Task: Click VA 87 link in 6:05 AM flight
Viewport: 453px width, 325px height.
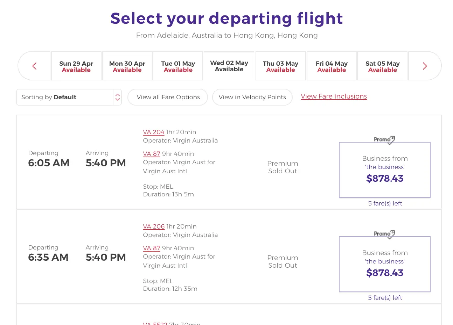Action: pos(152,154)
